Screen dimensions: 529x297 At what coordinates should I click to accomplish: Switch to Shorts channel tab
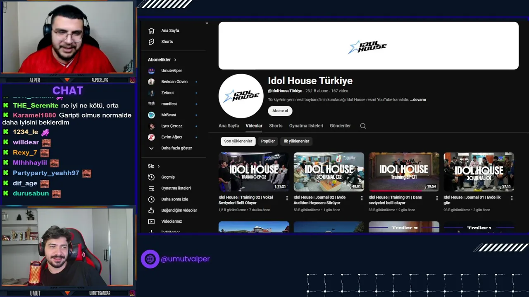click(276, 126)
